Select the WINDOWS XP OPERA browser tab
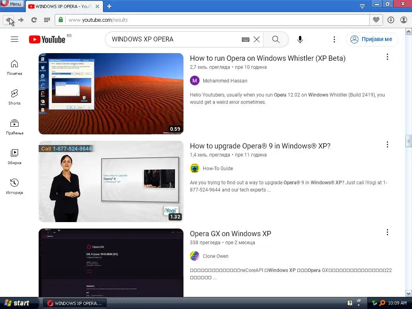The image size is (412, 309). pos(64,6)
